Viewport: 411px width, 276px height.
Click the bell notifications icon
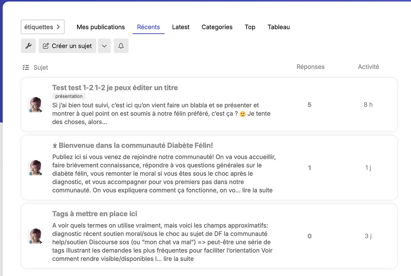121,46
